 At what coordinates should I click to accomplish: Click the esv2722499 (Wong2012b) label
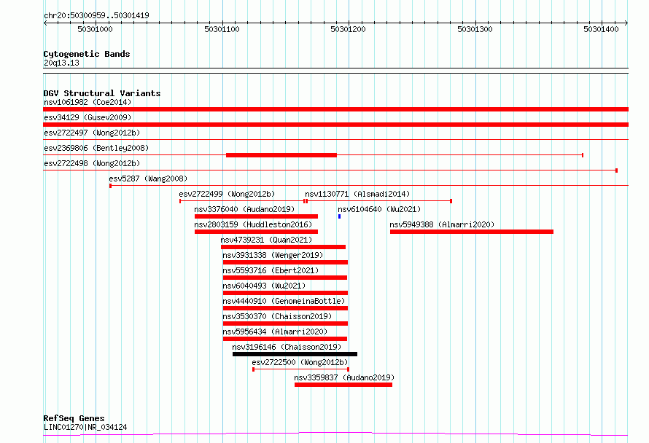tap(227, 194)
